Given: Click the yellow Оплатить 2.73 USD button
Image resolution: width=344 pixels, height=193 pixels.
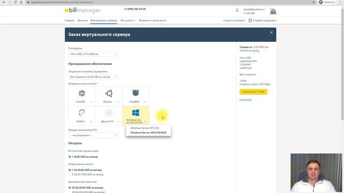Looking at the screenshot, I should click(253, 92).
